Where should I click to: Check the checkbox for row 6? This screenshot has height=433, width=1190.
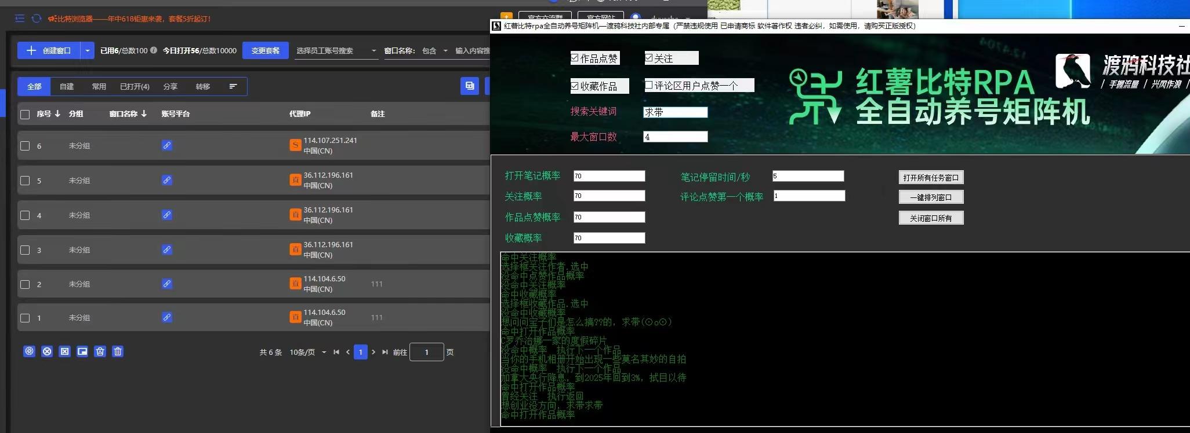(x=25, y=146)
